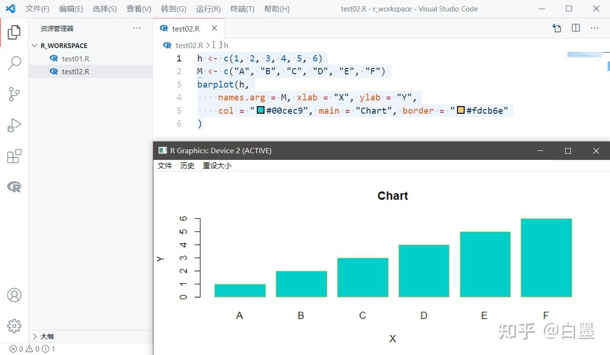Open the Explorer view in activity bar
Viewport: 610px width, 355px height.
click(14, 32)
